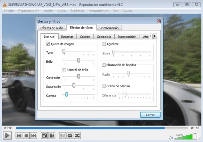Open the Colores sub-tab
Viewport: 203px width, 142px height.
pyautogui.click(x=85, y=37)
